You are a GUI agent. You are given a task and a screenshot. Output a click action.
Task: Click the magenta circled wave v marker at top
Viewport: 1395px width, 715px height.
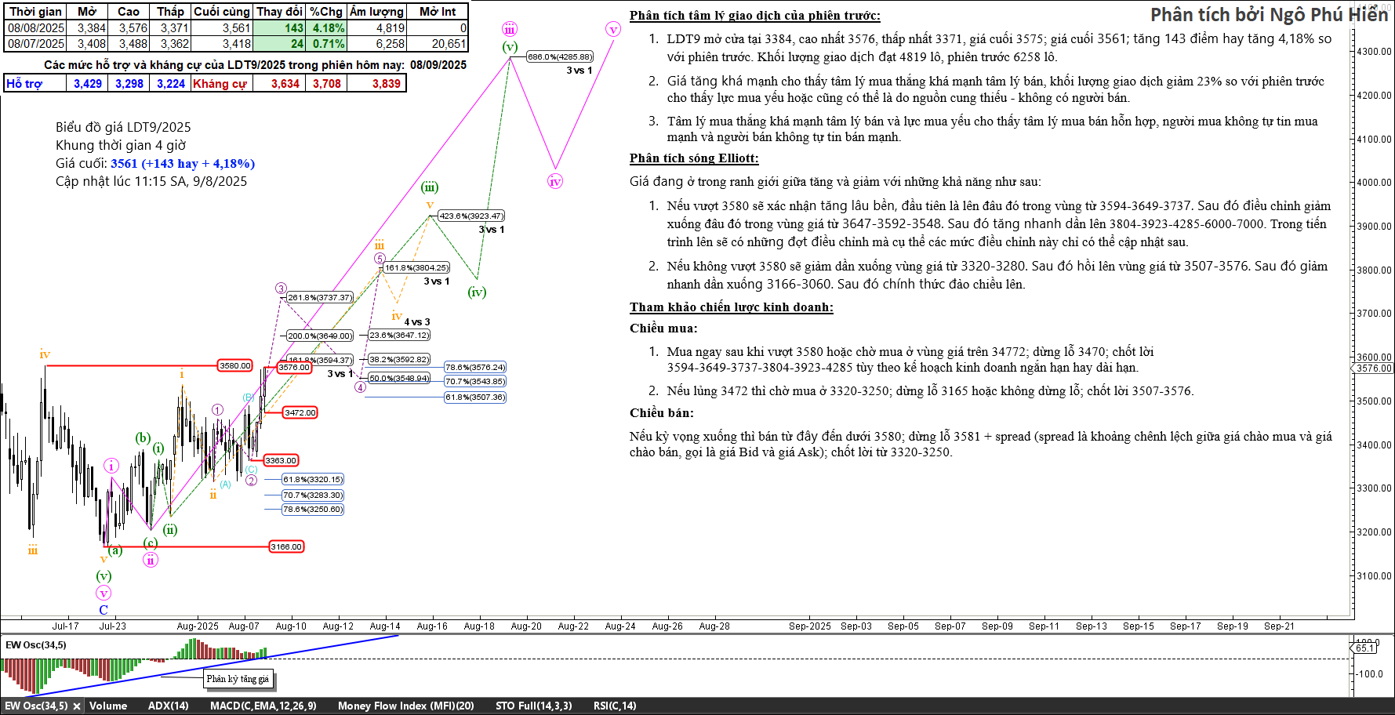coord(613,30)
